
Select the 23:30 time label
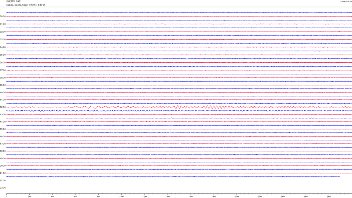(x=3, y=188)
